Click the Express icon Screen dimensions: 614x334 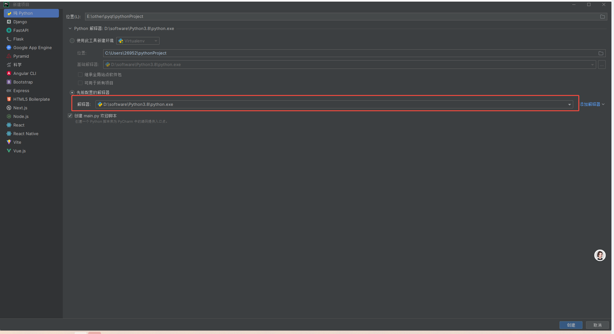pyautogui.click(x=9, y=91)
